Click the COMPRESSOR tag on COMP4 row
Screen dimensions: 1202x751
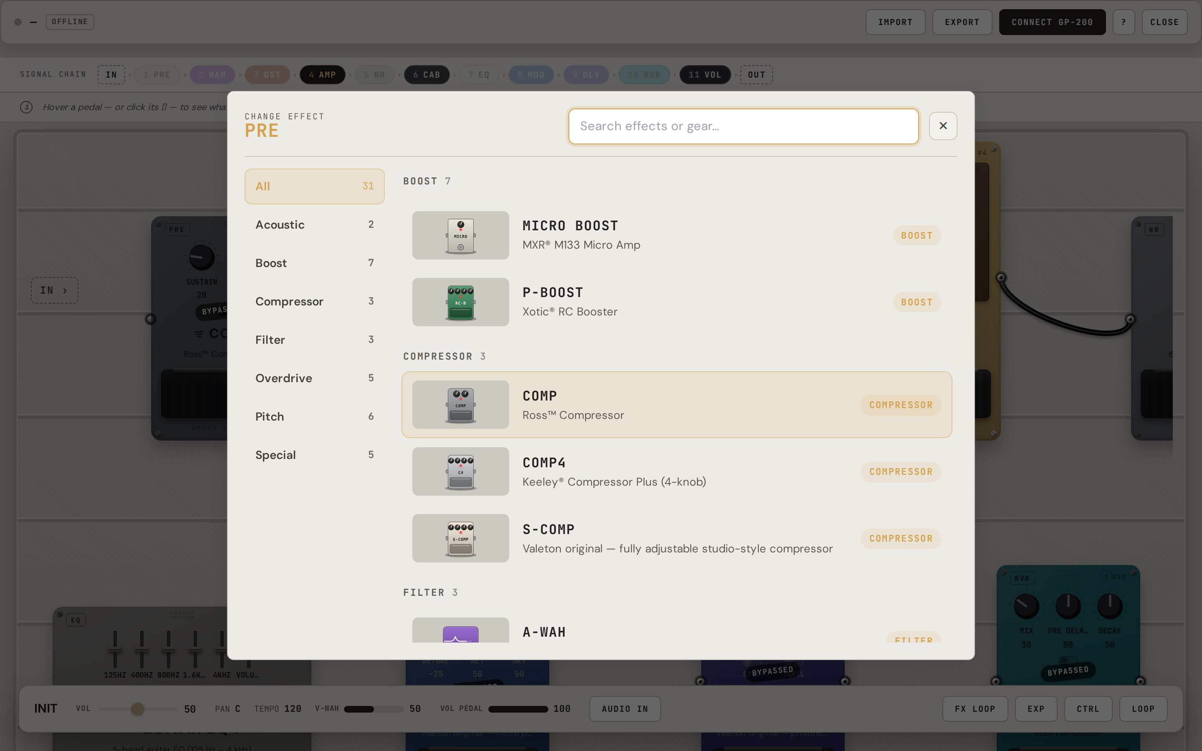coord(901,471)
